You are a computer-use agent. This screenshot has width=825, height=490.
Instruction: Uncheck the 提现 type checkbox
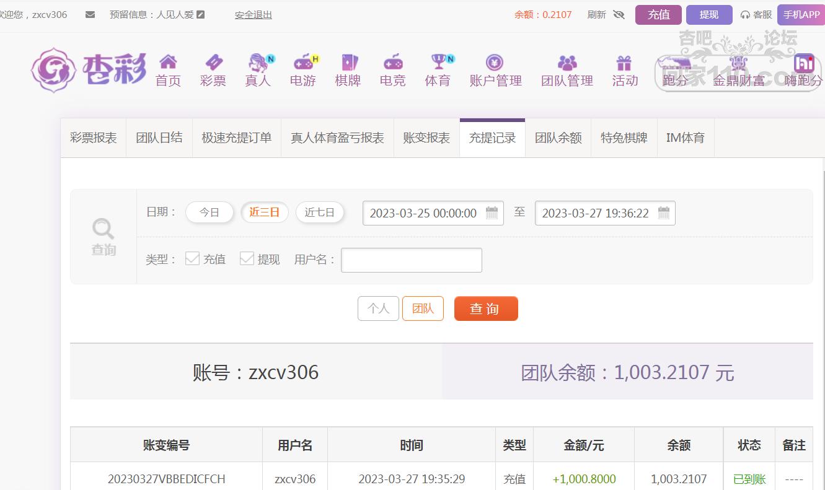pyautogui.click(x=247, y=258)
